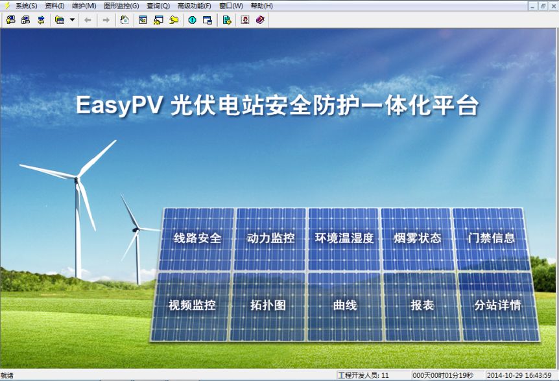This screenshot has height=381, width=559.
Task: Click the user portrait toolbar icon
Action: pos(245,20)
